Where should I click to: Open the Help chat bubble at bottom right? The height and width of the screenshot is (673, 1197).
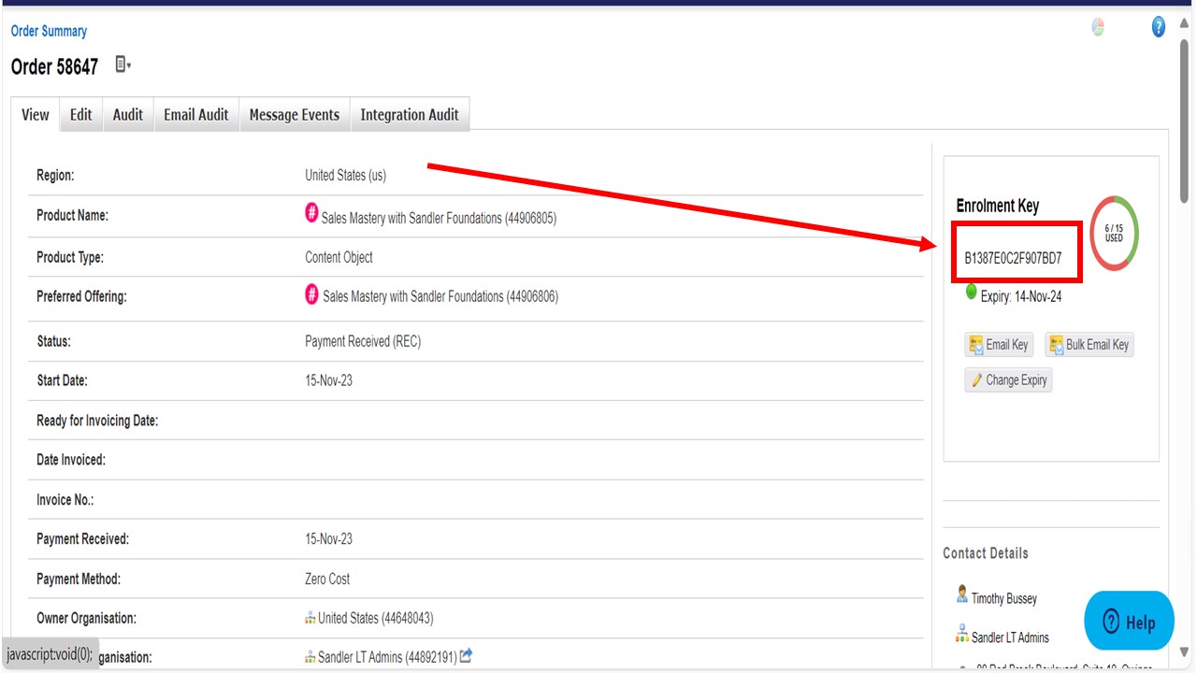1129,621
